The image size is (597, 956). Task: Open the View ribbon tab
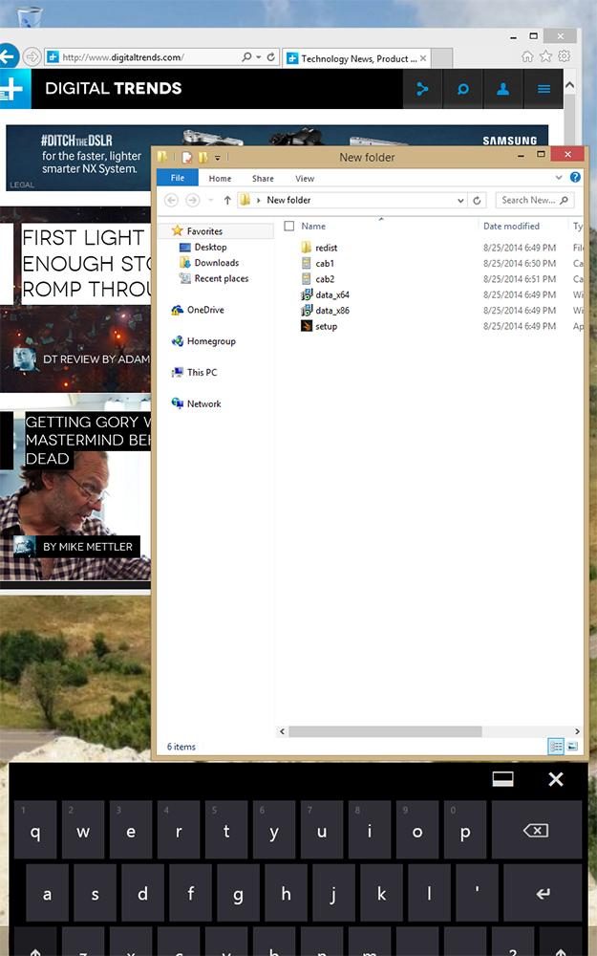coord(305,179)
